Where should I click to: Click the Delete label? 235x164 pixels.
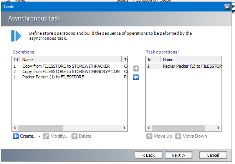point(85,136)
